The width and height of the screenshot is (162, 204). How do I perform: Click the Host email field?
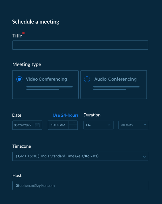[x=80, y=186]
